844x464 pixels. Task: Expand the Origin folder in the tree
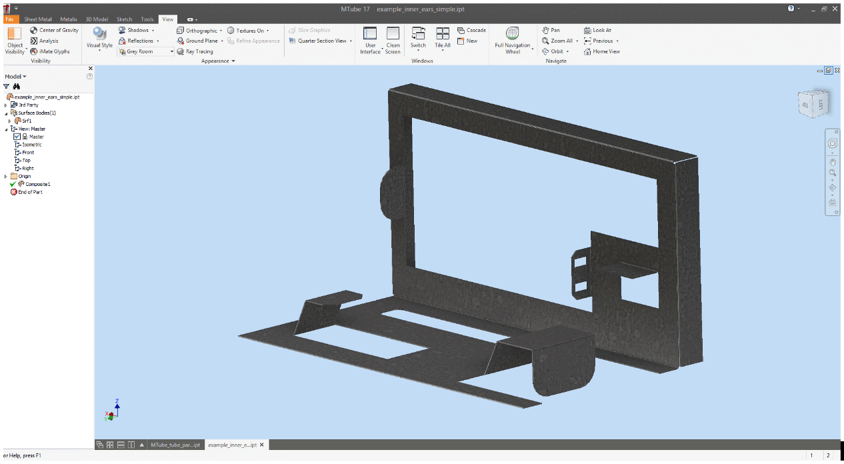pos(6,177)
